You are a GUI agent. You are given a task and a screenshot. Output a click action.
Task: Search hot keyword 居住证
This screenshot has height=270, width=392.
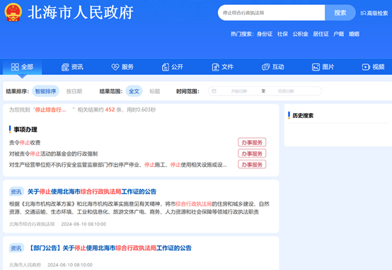(x=321, y=34)
